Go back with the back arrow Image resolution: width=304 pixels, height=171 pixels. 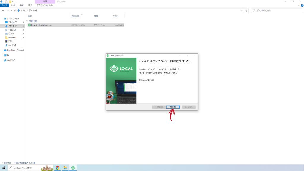point(3,11)
